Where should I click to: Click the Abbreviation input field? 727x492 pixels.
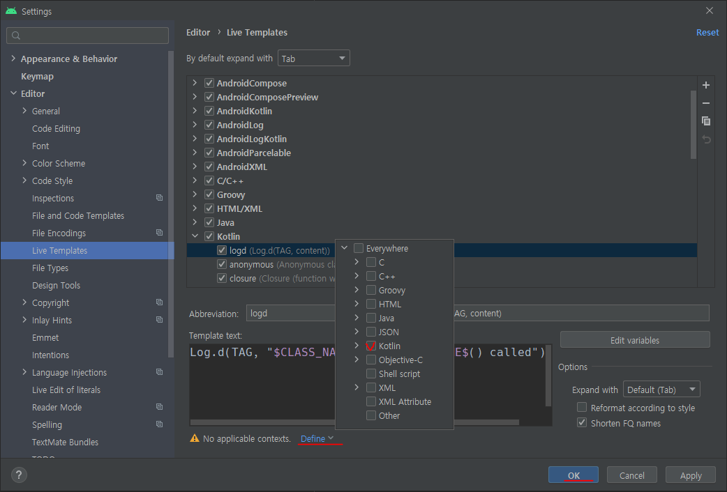(x=291, y=313)
